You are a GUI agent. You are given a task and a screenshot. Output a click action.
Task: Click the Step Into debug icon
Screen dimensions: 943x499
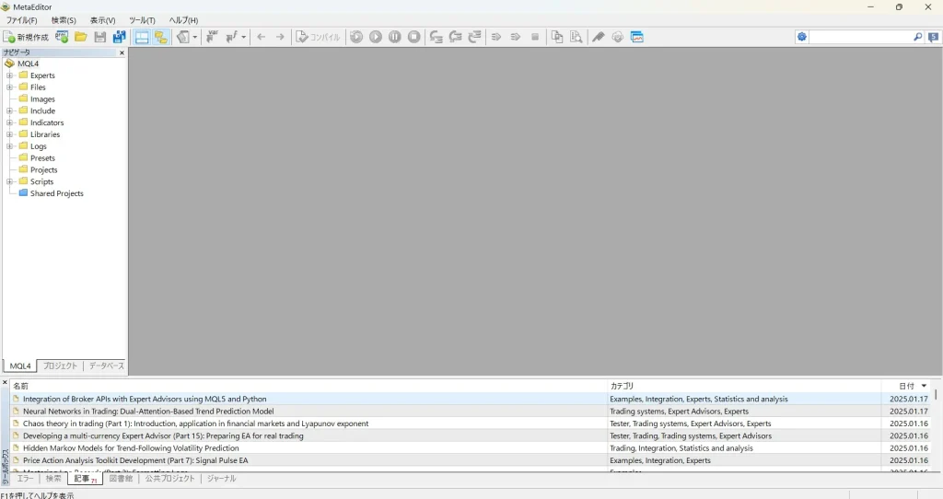[x=436, y=37]
